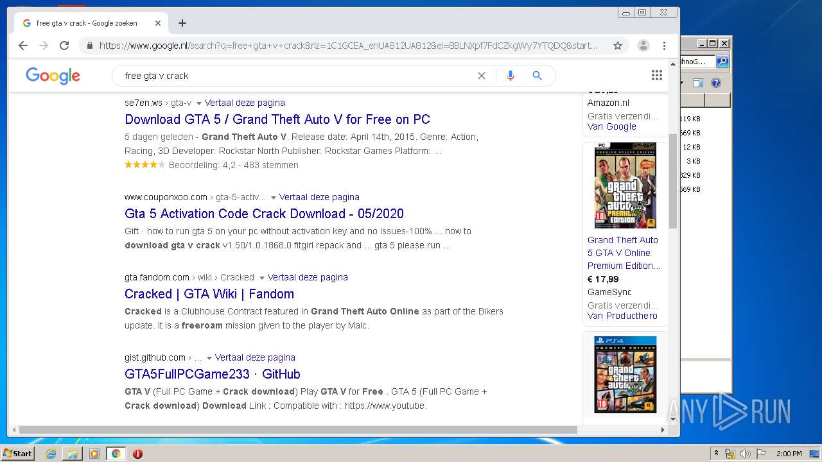Click 'GameSync' seller text
The image size is (822, 462).
pyautogui.click(x=609, y=292)
